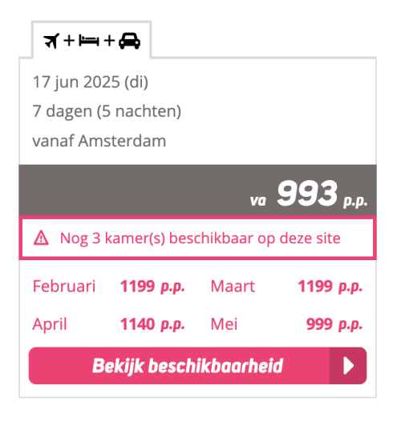
Task: Click Bekijk beschikbaarheid button
Action: coord(197,366)
